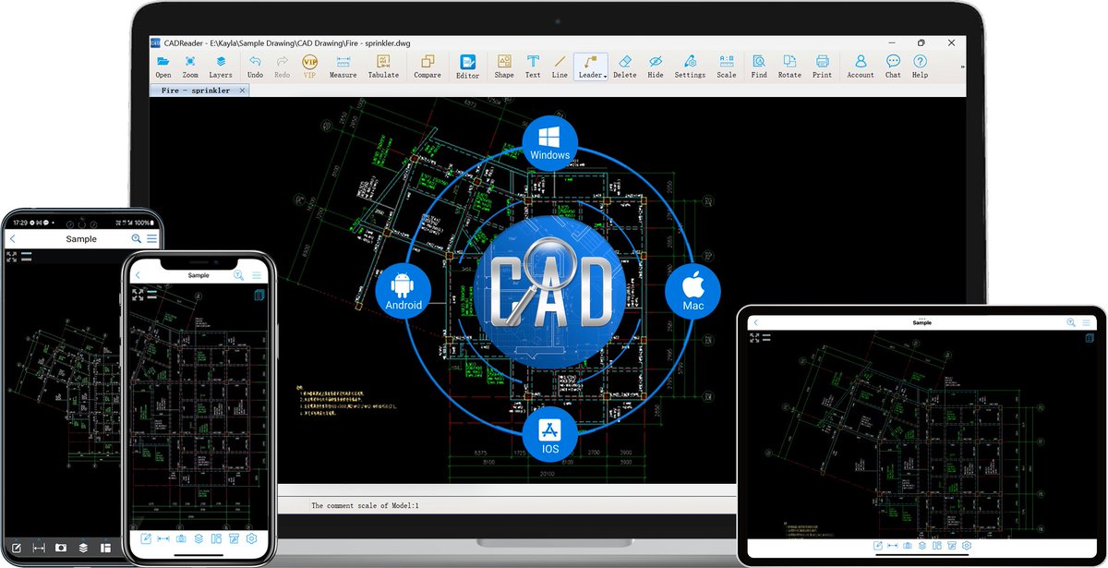Tap the measure dimension icon on iPhone
The width and height of the screenshot is (1108, 568).
[x=163, y=538]
